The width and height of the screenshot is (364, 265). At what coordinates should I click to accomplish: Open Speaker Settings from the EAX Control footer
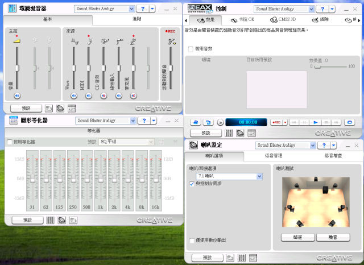(x=240, y=133)
